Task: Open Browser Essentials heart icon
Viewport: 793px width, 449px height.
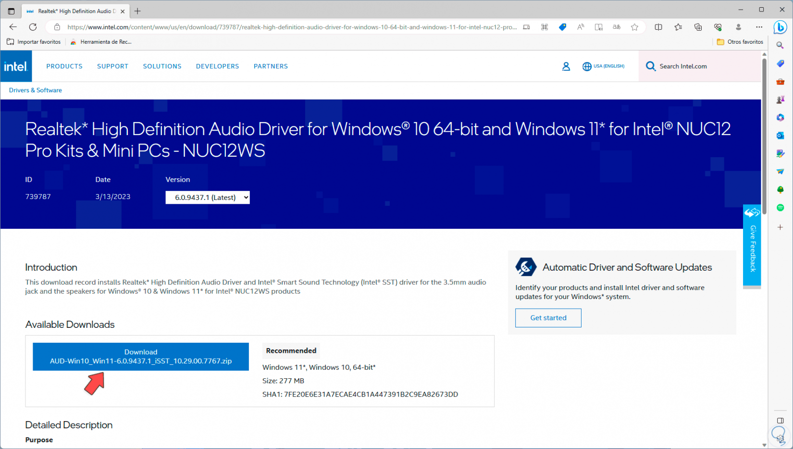Action: click(718, 27)
